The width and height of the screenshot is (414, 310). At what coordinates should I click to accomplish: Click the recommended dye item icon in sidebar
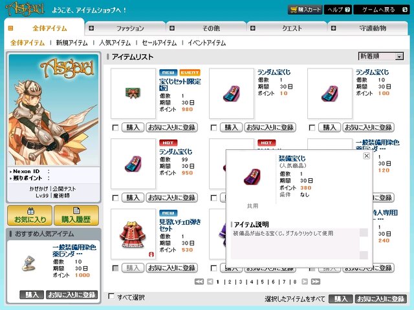click(28, 263)
